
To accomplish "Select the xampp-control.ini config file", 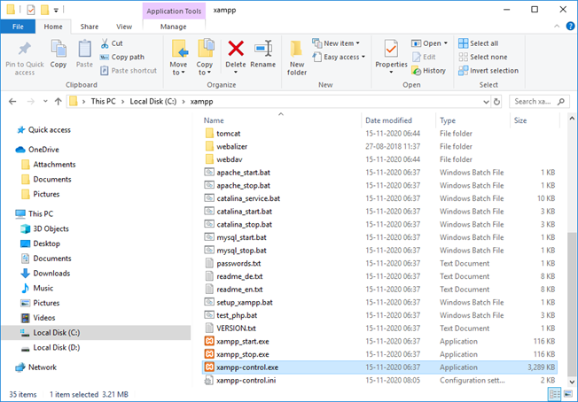I will 246,380.
